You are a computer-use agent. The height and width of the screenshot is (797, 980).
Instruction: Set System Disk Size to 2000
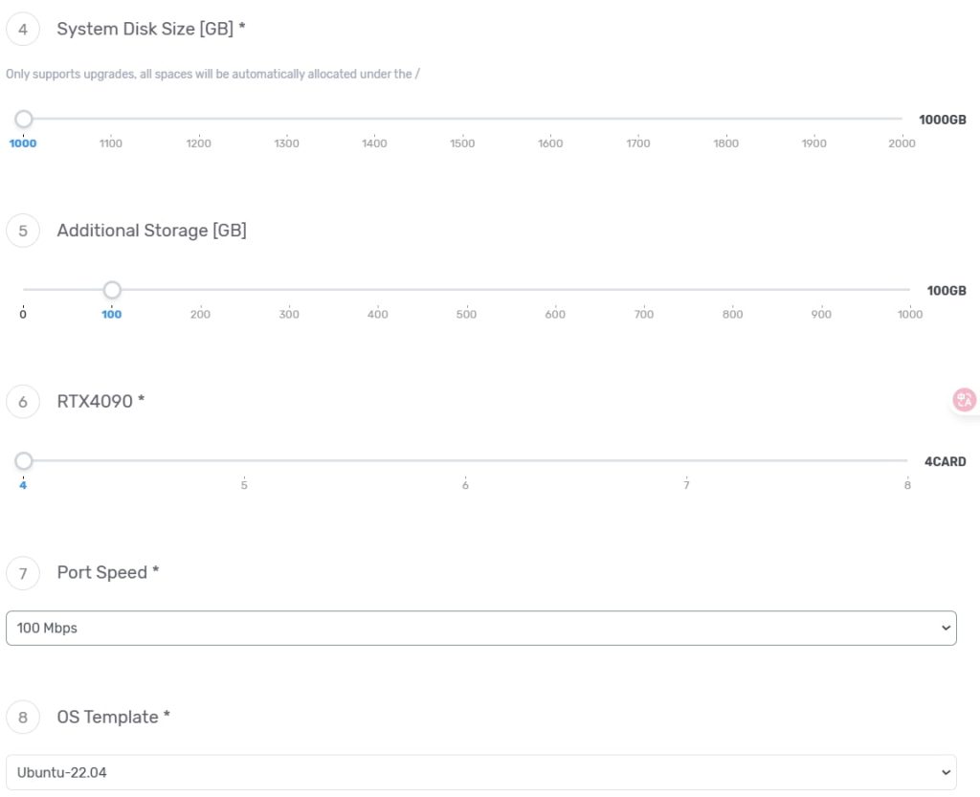pyautogui.click(x=902, y=120)
